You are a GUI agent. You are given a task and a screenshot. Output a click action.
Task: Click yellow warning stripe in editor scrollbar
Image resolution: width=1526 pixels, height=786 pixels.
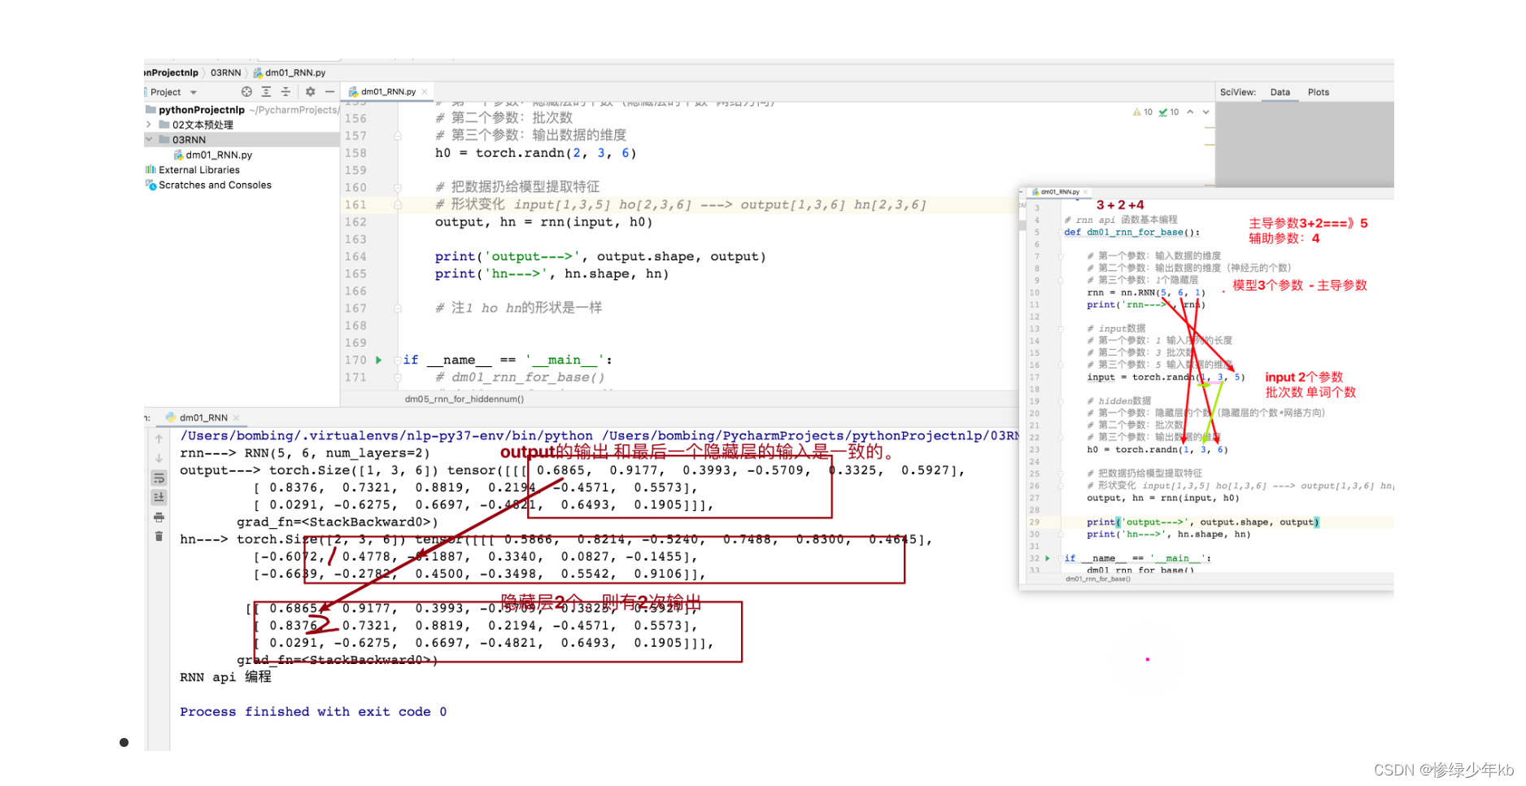coord(1209,128)
